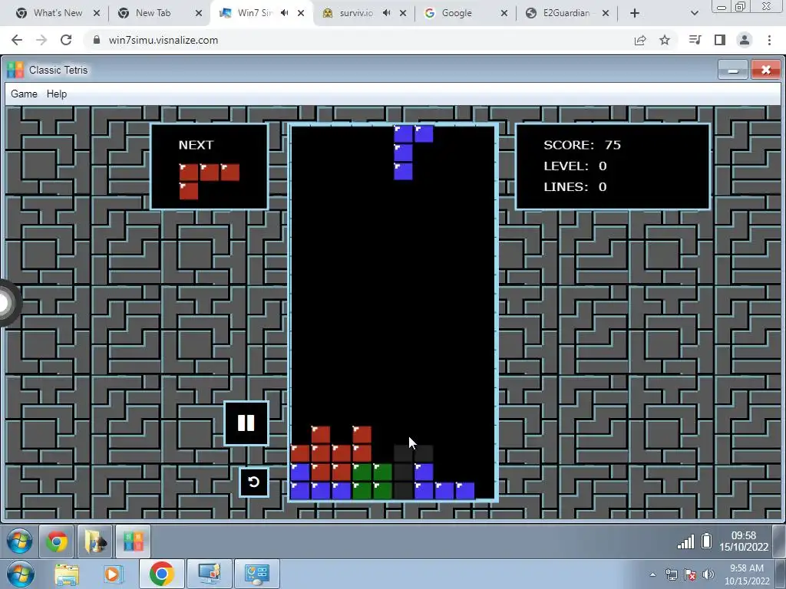This screenshot has height=589, width=786.
Task: Click the host clock showing 9:58 AM
Action: [x=747, y=574]
